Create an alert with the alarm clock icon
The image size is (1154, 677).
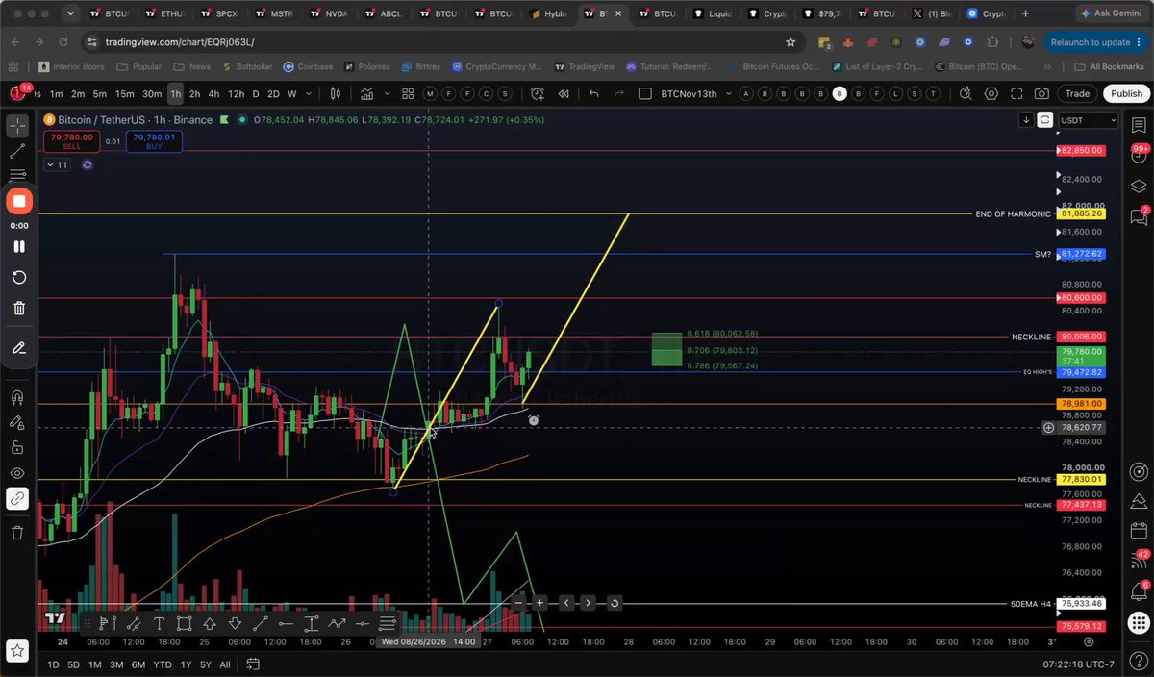coord(536,93)
